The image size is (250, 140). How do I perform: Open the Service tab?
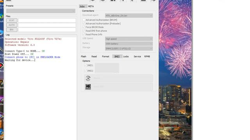click(137, 56)
